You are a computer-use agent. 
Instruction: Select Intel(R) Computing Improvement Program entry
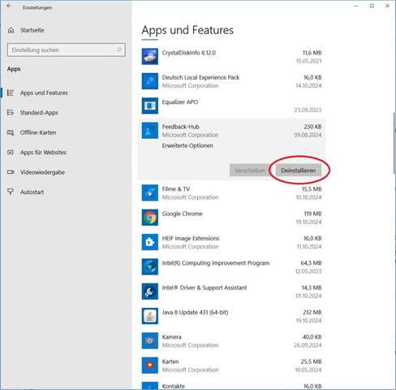(232, 266)
